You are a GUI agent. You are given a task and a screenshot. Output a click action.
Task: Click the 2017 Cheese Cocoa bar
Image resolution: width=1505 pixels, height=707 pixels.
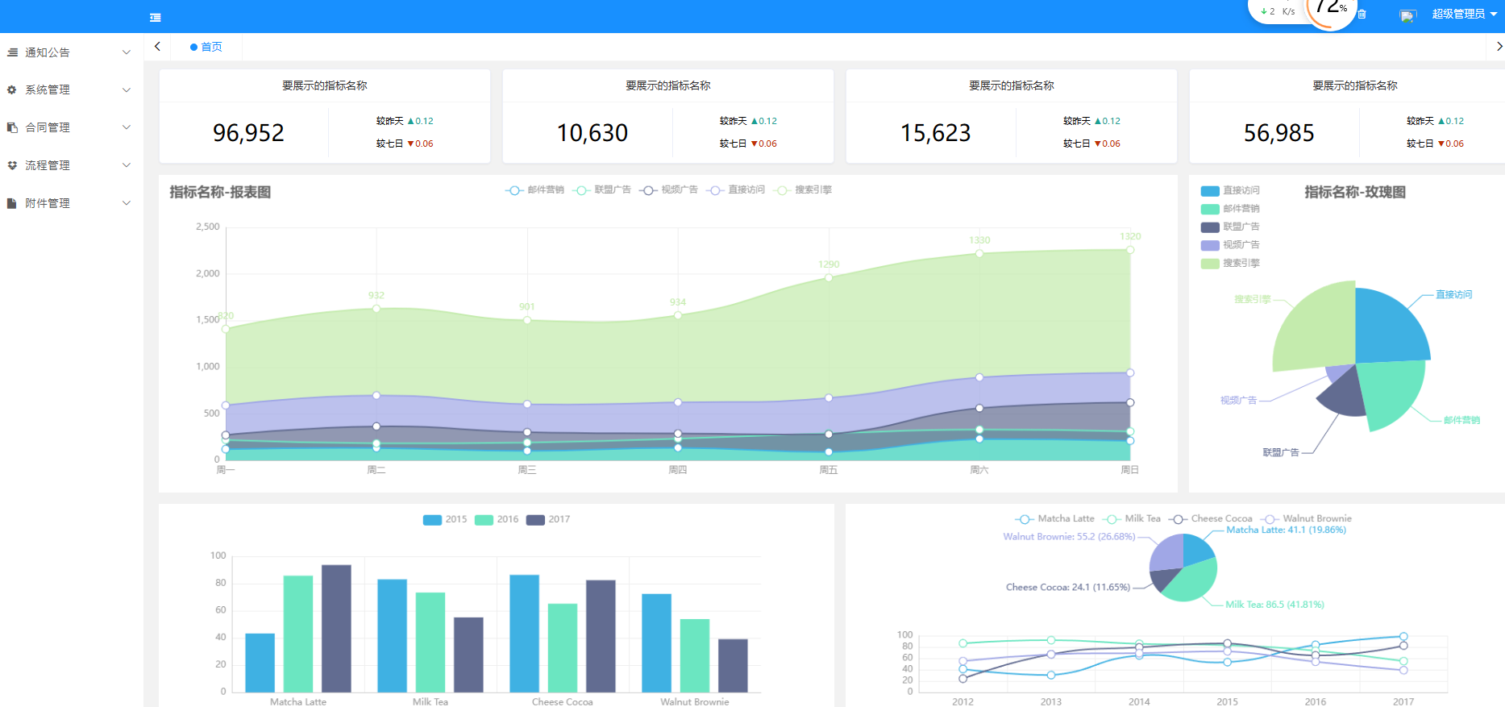coord(601,636)
